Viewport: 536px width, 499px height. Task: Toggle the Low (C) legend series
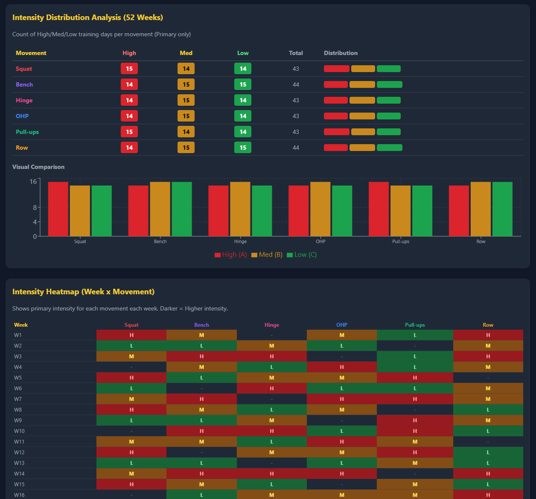coord(302,255)
